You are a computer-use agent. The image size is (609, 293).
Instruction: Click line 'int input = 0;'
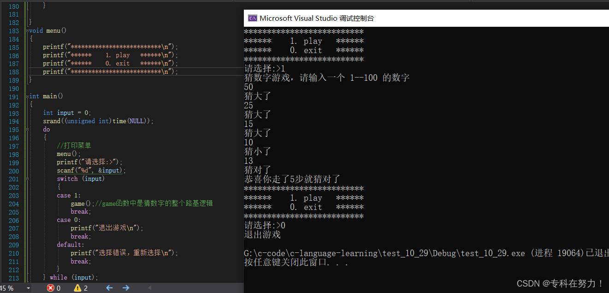point(67,113)
